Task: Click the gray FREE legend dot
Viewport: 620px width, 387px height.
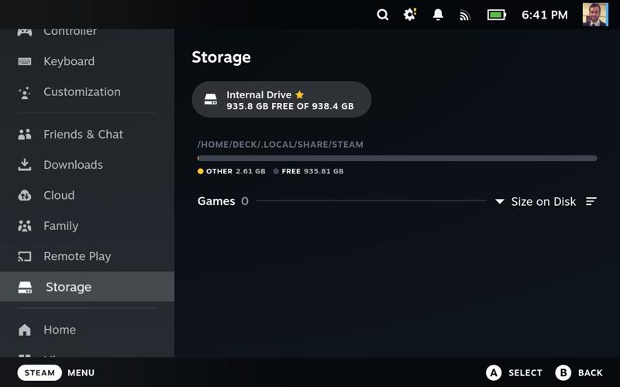Action: click(x=276, y=171)
